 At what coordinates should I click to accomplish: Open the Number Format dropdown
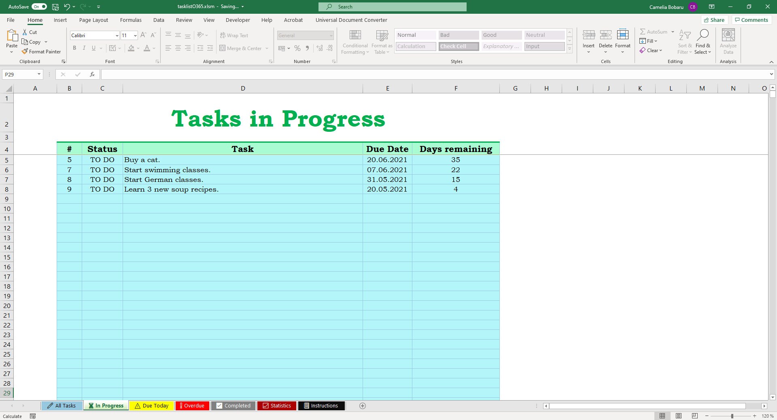click(x=331, y=35)
